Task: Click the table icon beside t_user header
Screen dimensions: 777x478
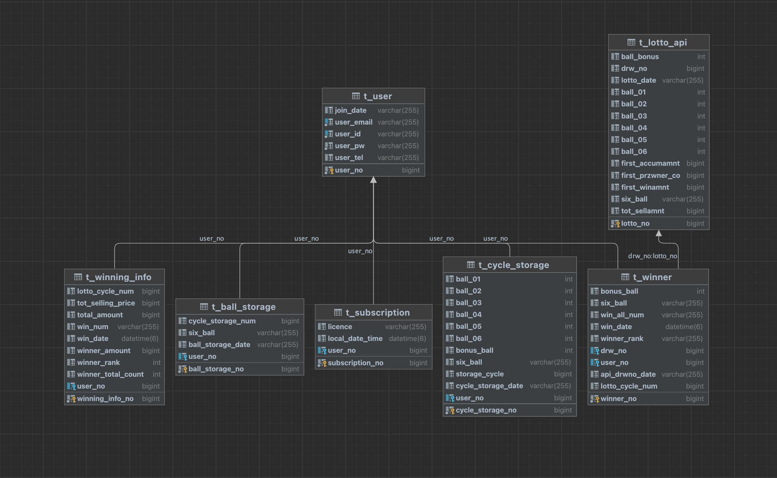Action: click(x=356, y=96)
